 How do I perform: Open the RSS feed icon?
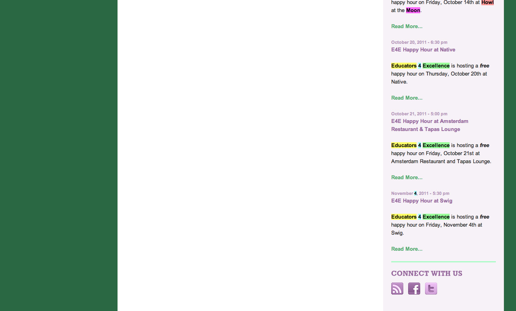click(397, 288)
